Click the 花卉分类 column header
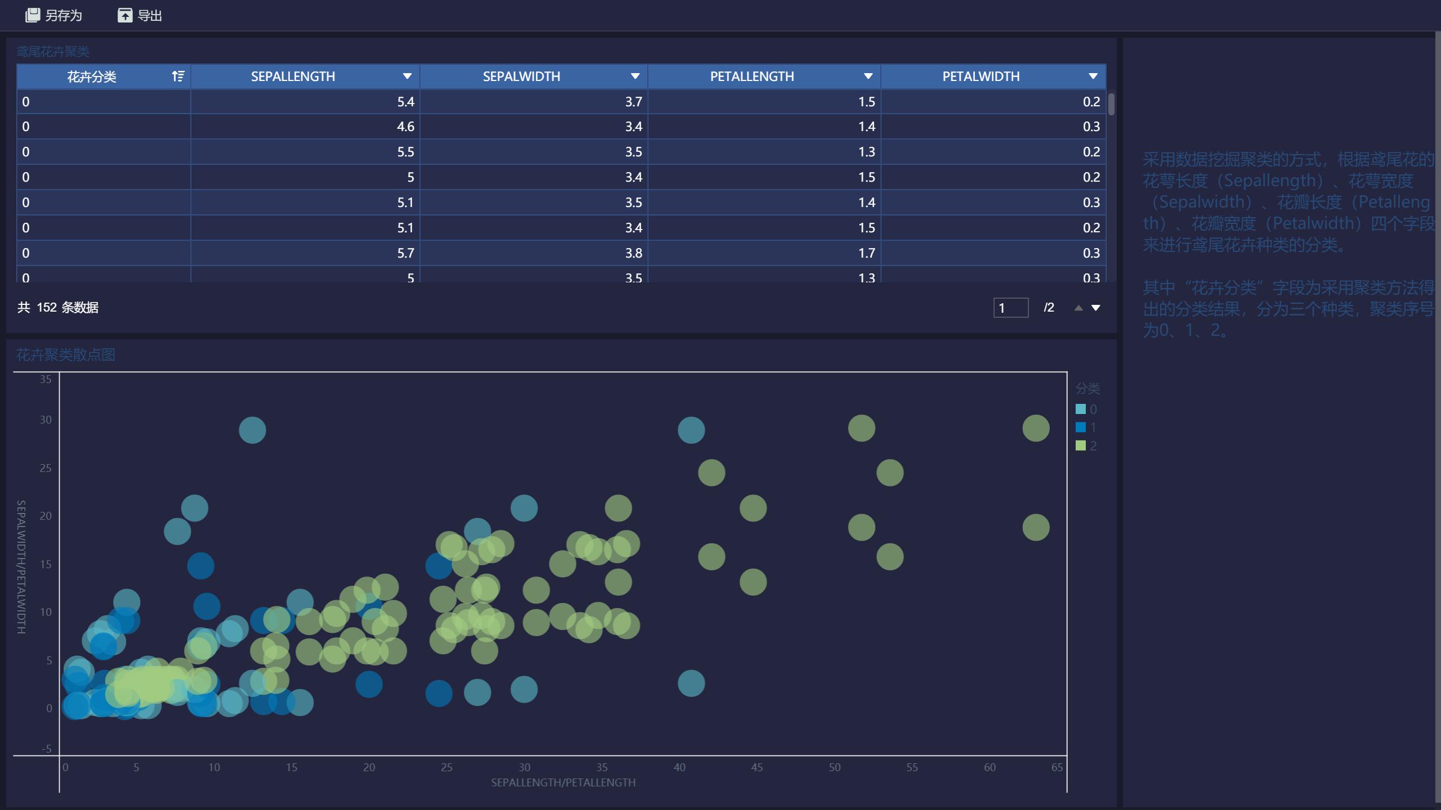1441x810 pixels. [92, 76]
